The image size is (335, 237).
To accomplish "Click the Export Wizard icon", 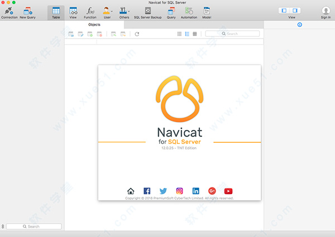I will (123, 34).
